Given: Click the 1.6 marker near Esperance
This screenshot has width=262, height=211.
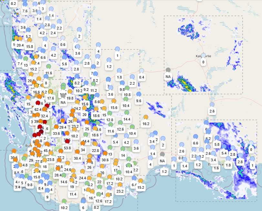Looking at the screenshot, I should click(216, 168).
